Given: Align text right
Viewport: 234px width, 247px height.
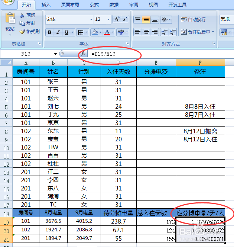Looking at the screenshot, I should [155, 32].
